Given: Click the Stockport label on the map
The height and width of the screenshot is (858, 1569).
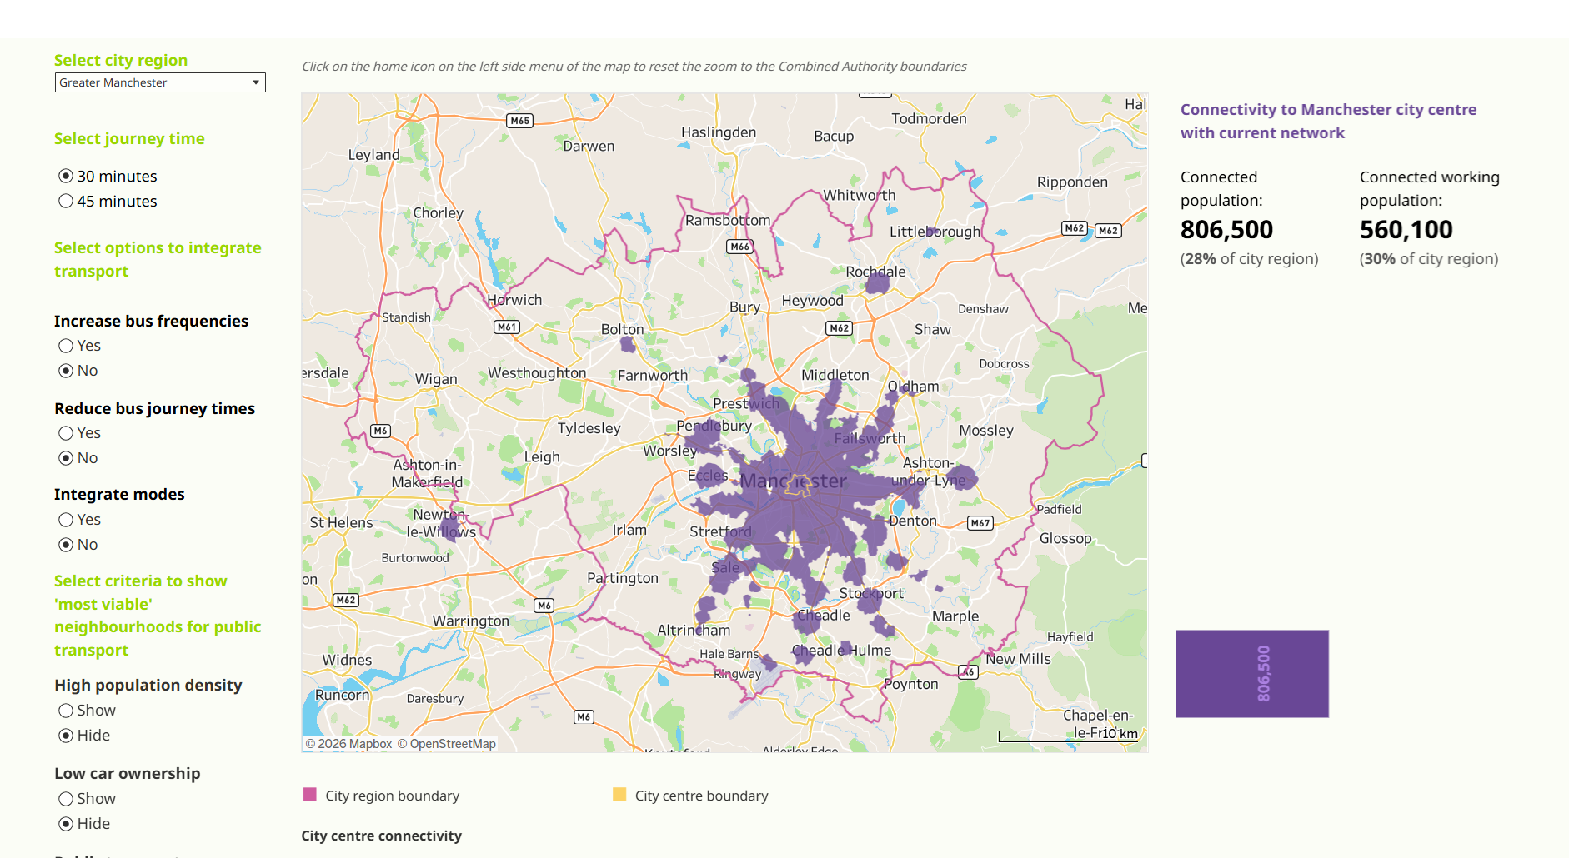Looking at the screenshot, I should [871, 593].
